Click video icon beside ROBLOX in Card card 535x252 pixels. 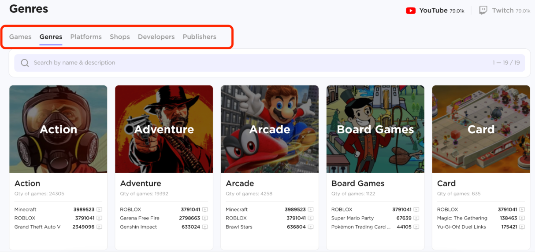(522, 210)
